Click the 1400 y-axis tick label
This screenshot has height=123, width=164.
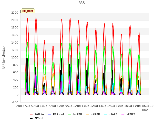click(x=15, y=43)
